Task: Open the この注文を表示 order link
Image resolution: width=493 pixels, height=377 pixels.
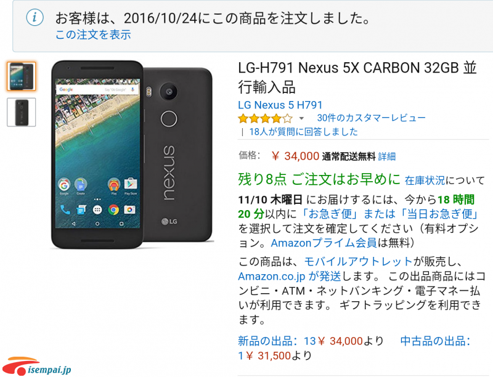Action: [93, 34]
